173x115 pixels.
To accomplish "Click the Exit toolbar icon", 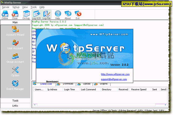I will [78, 15].
